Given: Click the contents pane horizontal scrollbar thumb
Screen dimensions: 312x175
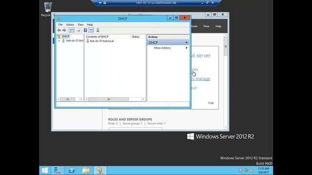Looking at the screenshot, I should [x=109, y=99].
